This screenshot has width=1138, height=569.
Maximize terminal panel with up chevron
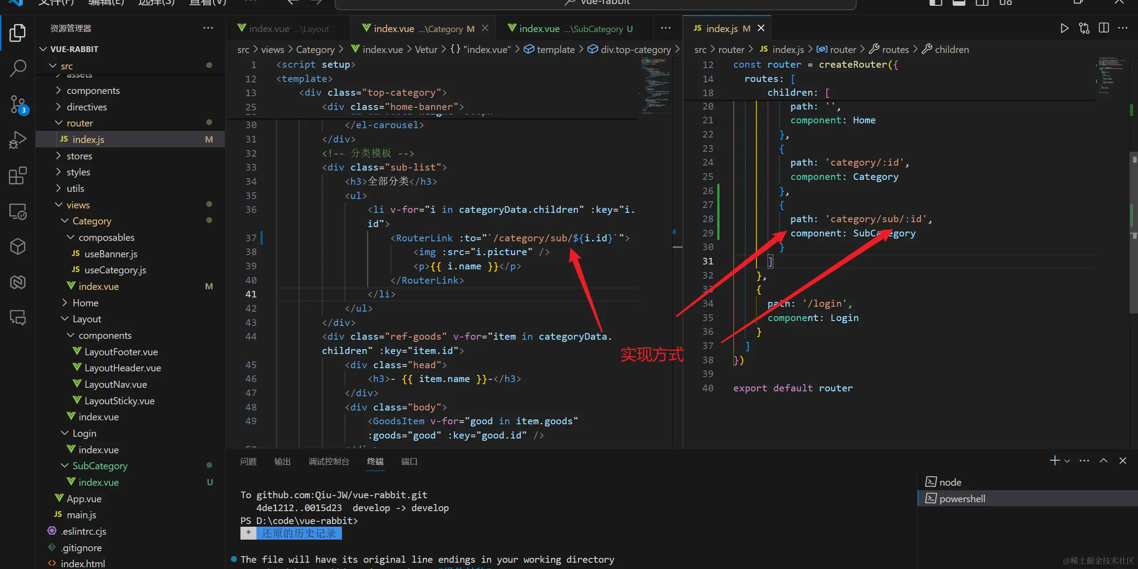point(1103,461)
